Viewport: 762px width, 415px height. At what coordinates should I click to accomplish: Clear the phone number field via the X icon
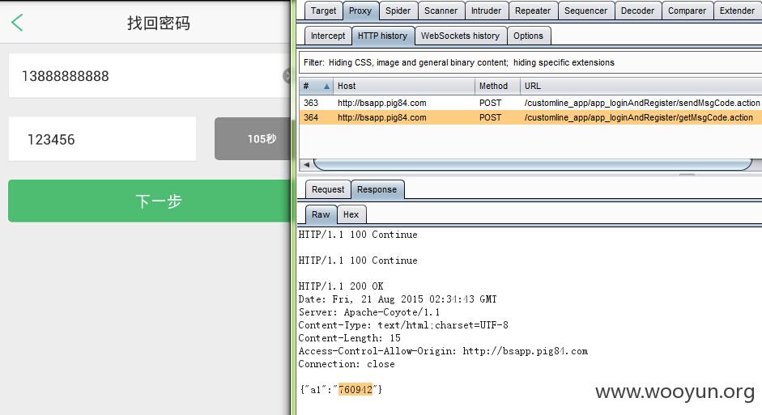(x=287, y=76)
